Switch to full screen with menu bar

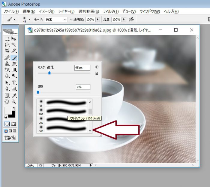coord(10,131)
